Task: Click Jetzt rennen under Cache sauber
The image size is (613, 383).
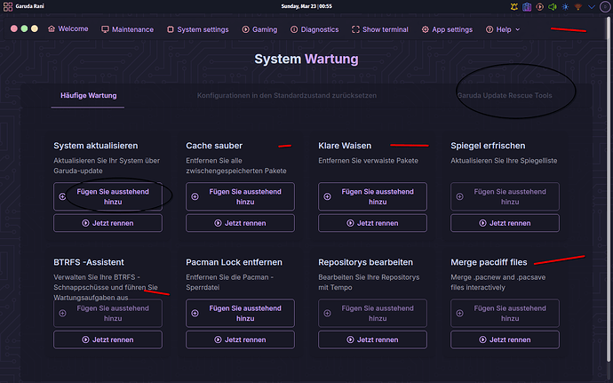Action: [240, 223]
